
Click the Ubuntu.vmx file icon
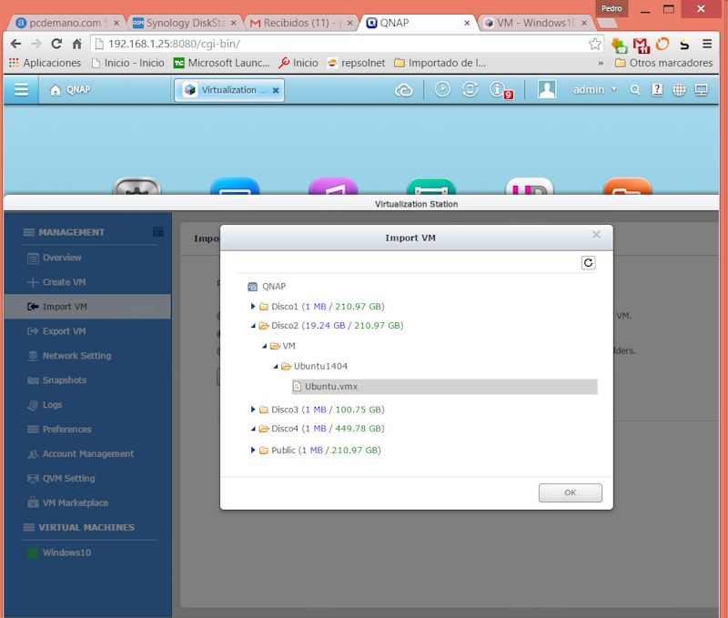point(298,386)
